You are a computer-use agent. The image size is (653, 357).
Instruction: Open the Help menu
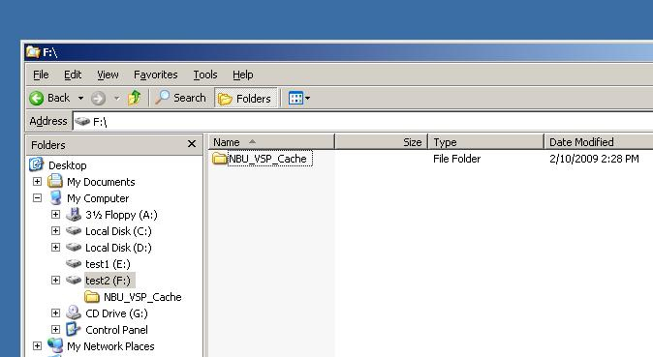(243, 74)
